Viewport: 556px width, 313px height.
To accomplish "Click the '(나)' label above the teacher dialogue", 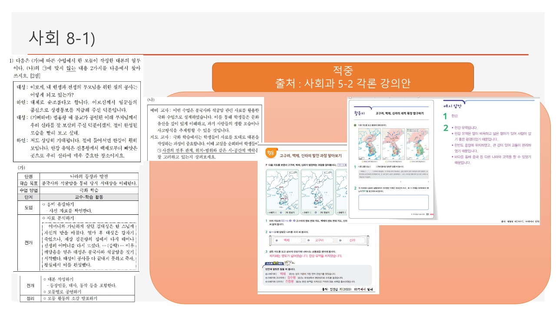I will tap(152, 100).
